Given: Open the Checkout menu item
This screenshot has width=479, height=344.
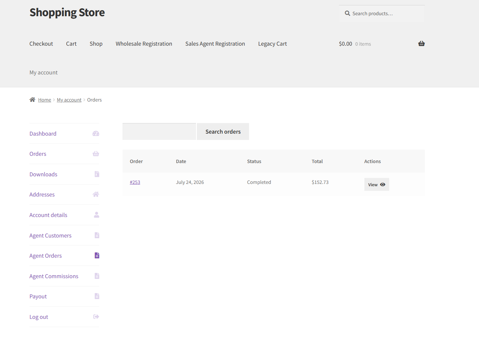Looking at the screenshot, I should (x=41, y=44).
